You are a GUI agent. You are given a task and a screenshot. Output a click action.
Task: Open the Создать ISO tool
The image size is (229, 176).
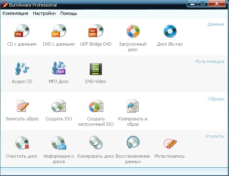point(59,106)
